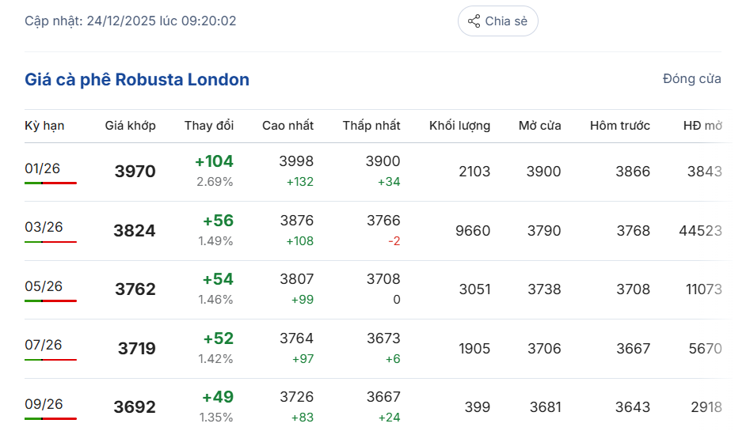The height and width of the screenshot is (431, 750).
Task: Click the Mở cửa column header
Action: (539, 126)
